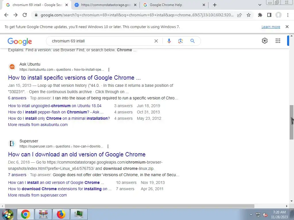Start voice search with the microphone

click(169, 41)
